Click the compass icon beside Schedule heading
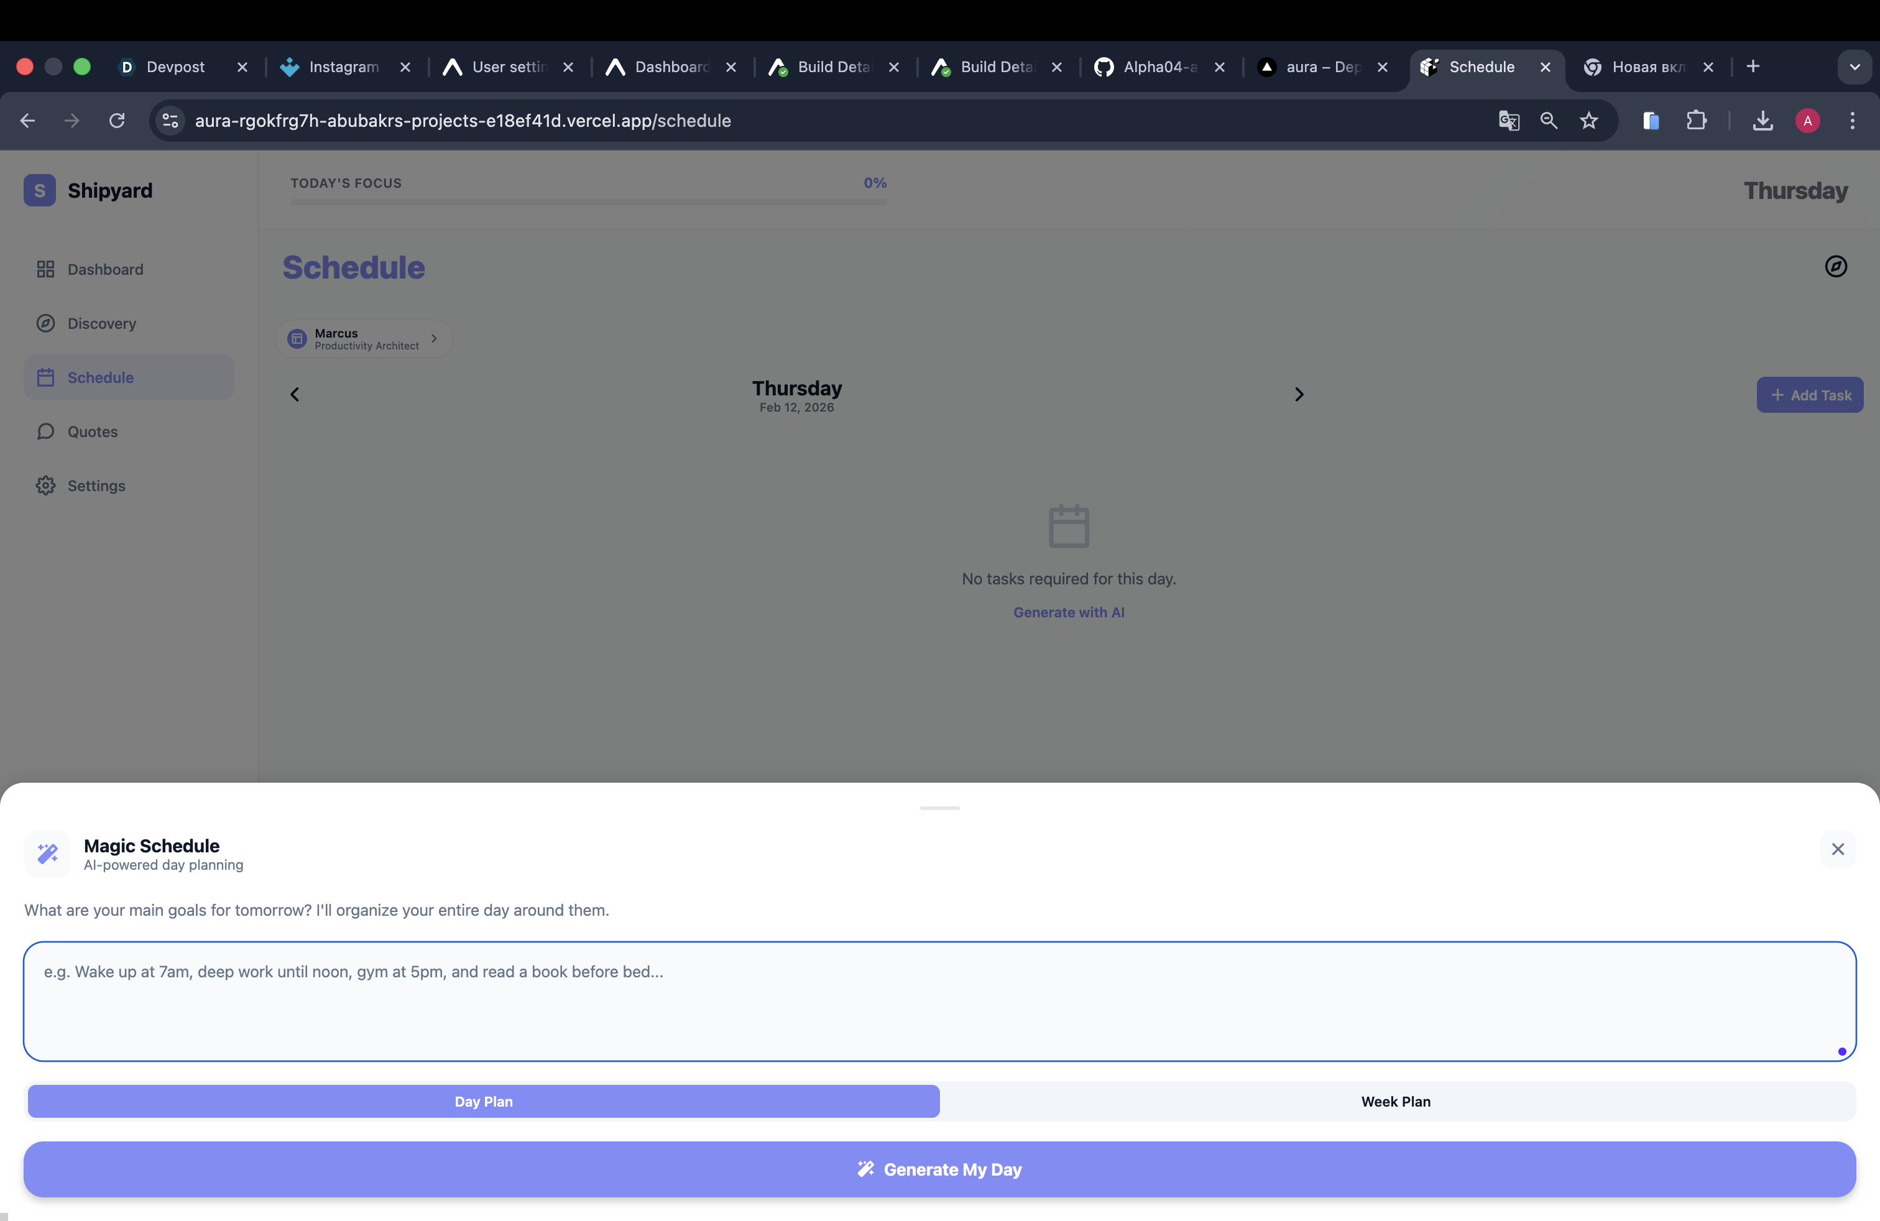Image resolution: width=1880 pixels, height=1221 pixels. (1835, 267)
